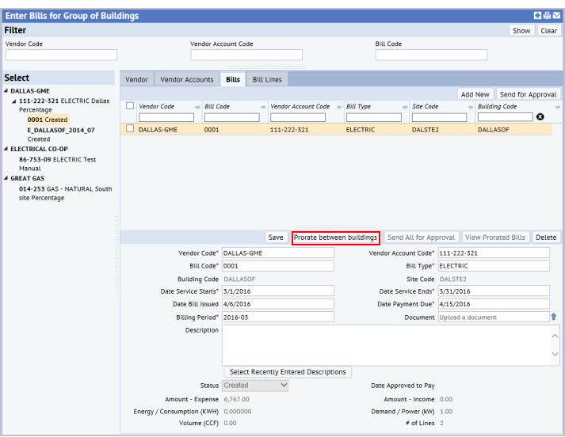Switch to the Bill Lines tab
This screenshot has height=437, width=565.
(x=265, y=79)
